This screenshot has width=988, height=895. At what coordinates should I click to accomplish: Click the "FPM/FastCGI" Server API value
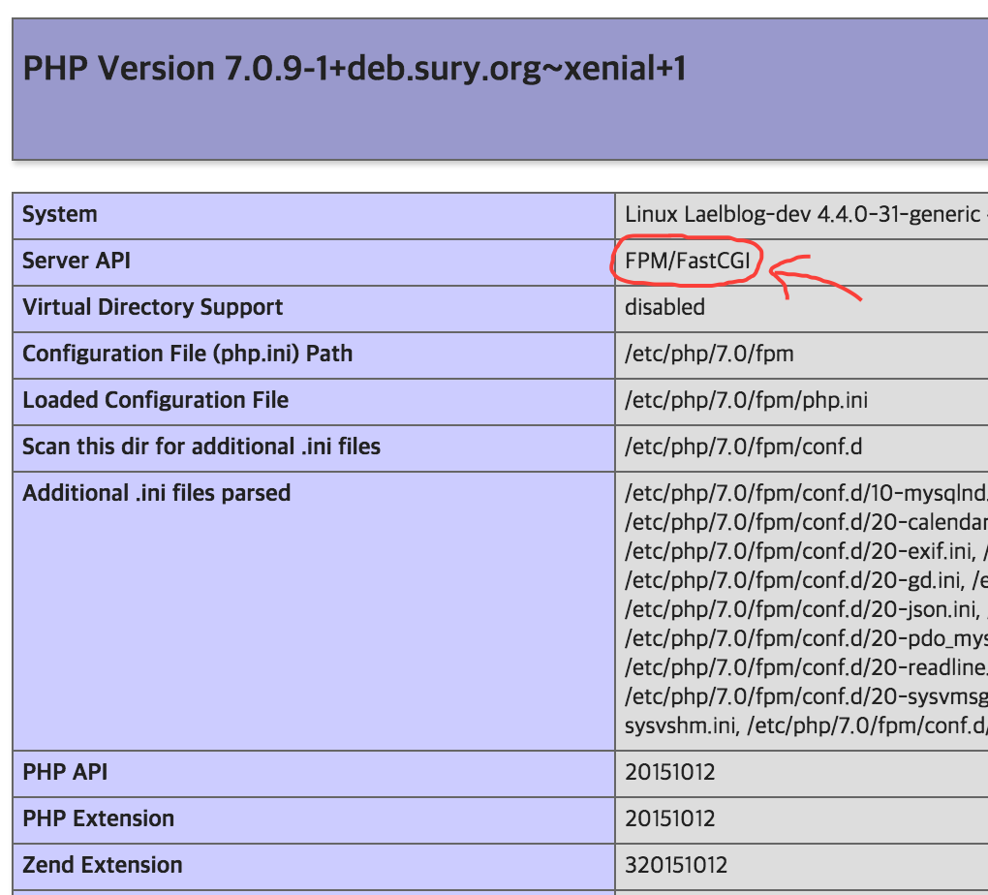[688, 261]
